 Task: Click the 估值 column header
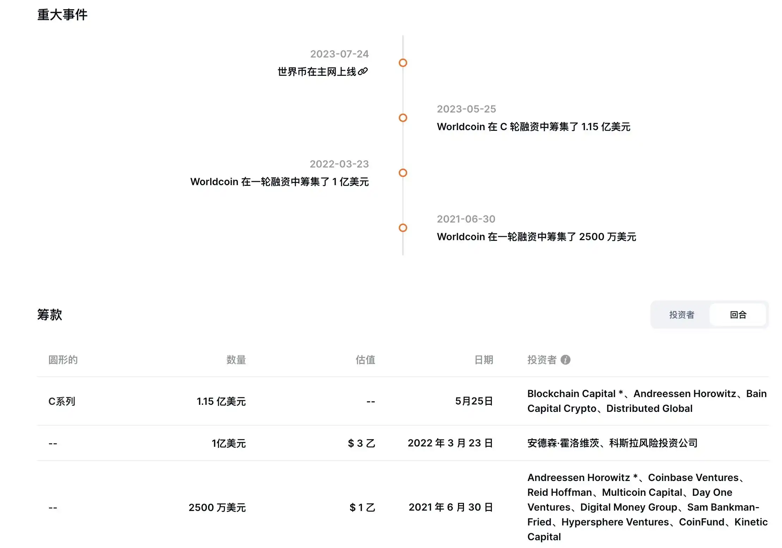point(365,360)
